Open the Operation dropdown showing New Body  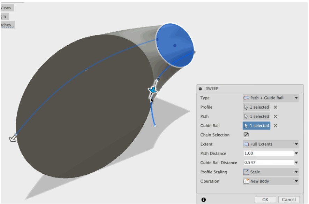tap(271, 181)
